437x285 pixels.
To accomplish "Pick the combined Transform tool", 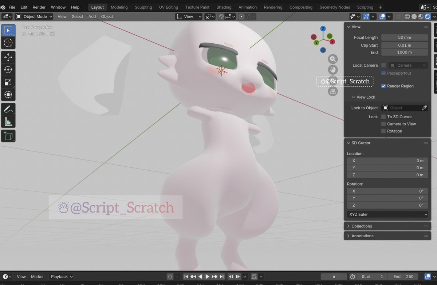I will point(8,95).
